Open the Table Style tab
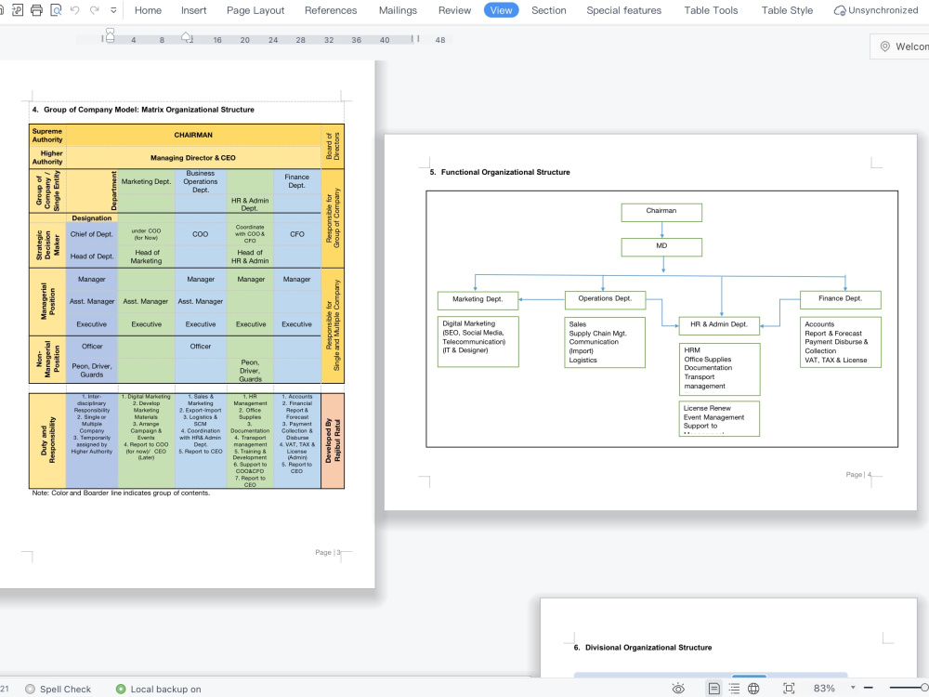Screen dimensions: 929x697 [x=787, y=10]
